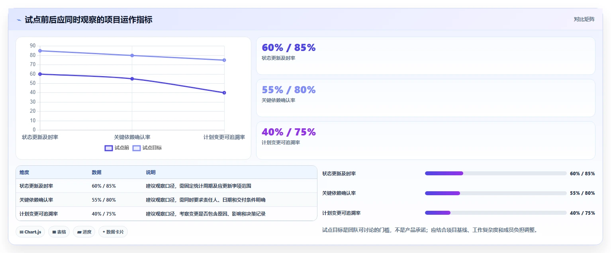Click the 试点目标 footnote text
This screenshot has height=253, width=611.
[430, 230]
